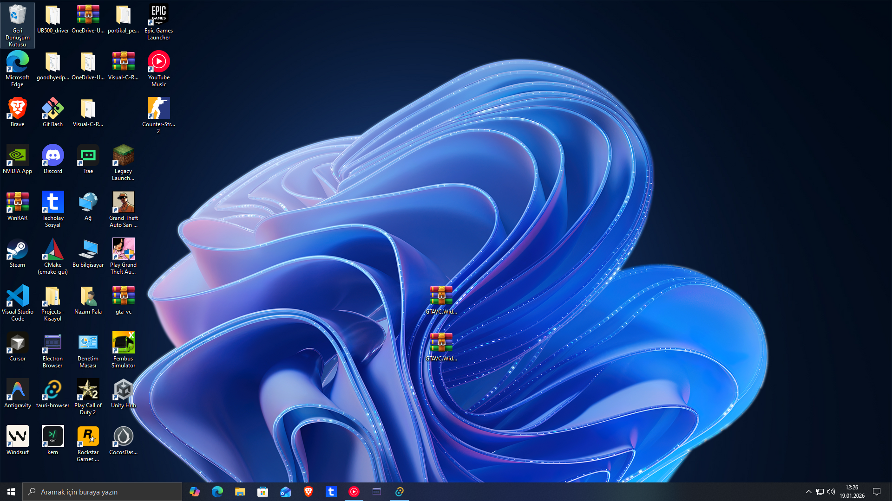Screen dimensions: 892x501
Task: Open network status tray icon
Action: coord(820,492)
